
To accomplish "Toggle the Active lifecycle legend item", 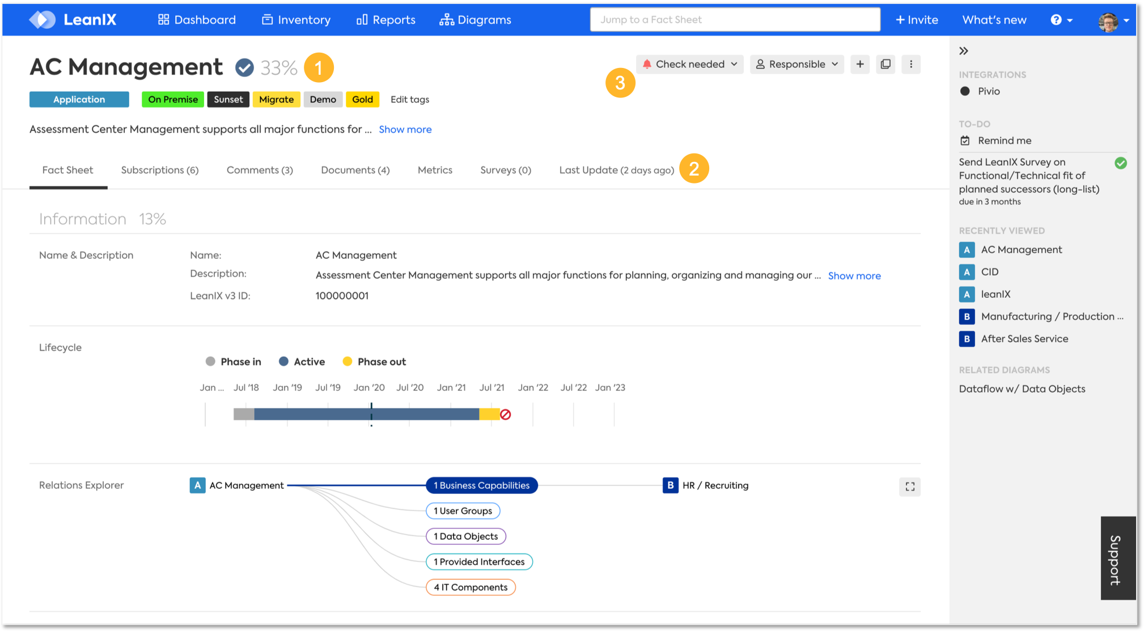I will (302, 362).
